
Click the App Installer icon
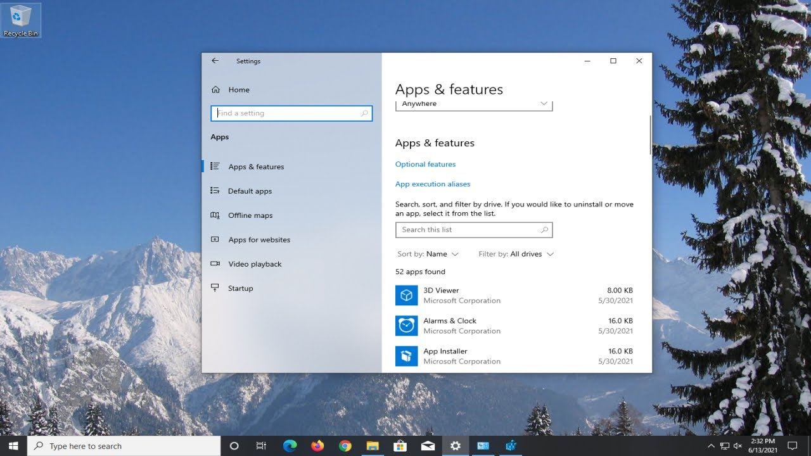(407, 356)
